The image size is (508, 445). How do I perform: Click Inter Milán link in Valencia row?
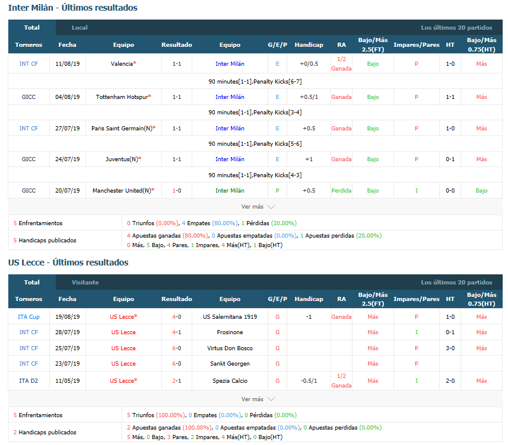(230, 64)
